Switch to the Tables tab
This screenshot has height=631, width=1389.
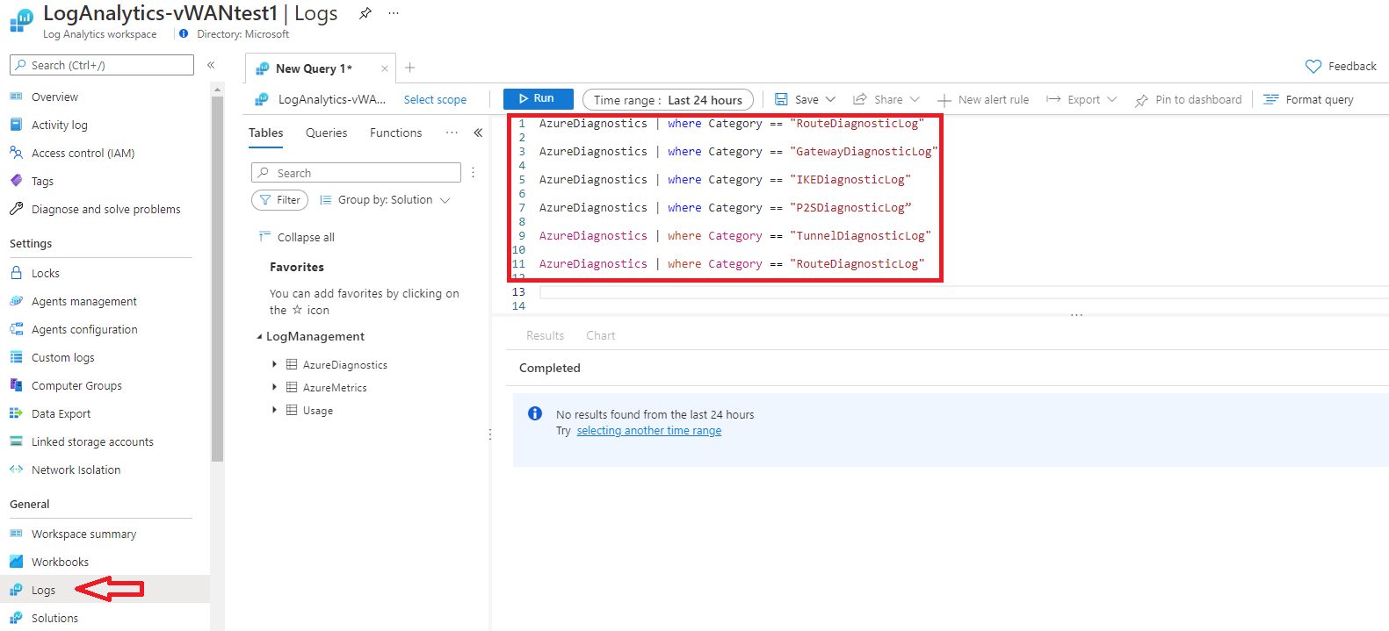265,133
